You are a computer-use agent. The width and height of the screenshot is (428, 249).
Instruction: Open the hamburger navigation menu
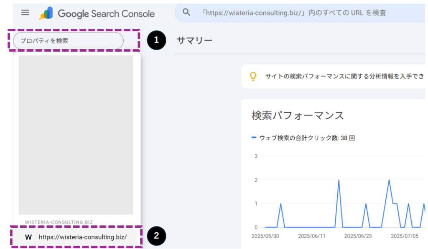click(x=25, y=13)
